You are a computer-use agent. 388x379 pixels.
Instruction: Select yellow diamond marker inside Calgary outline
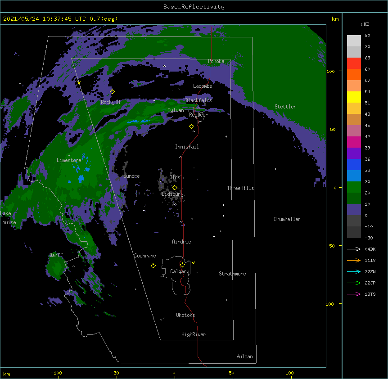(182, 265)
